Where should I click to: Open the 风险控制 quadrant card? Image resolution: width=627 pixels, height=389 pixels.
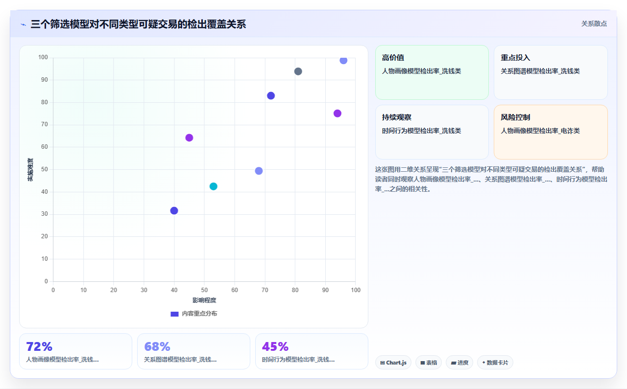(x=551, y=132)
